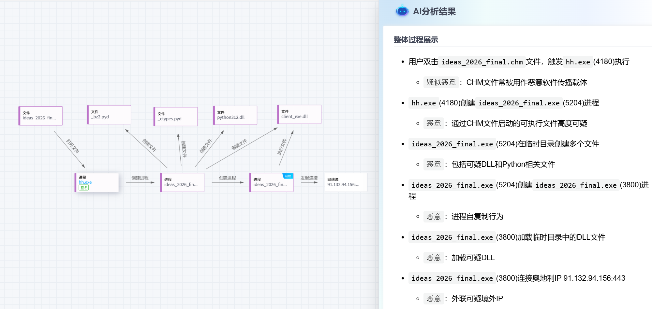Click the ideas_2026_final.chm code label
Screen dimensions: 652x309
pos(482,62)
